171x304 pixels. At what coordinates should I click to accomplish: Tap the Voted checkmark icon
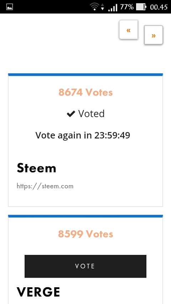click(x=71, y=114)
